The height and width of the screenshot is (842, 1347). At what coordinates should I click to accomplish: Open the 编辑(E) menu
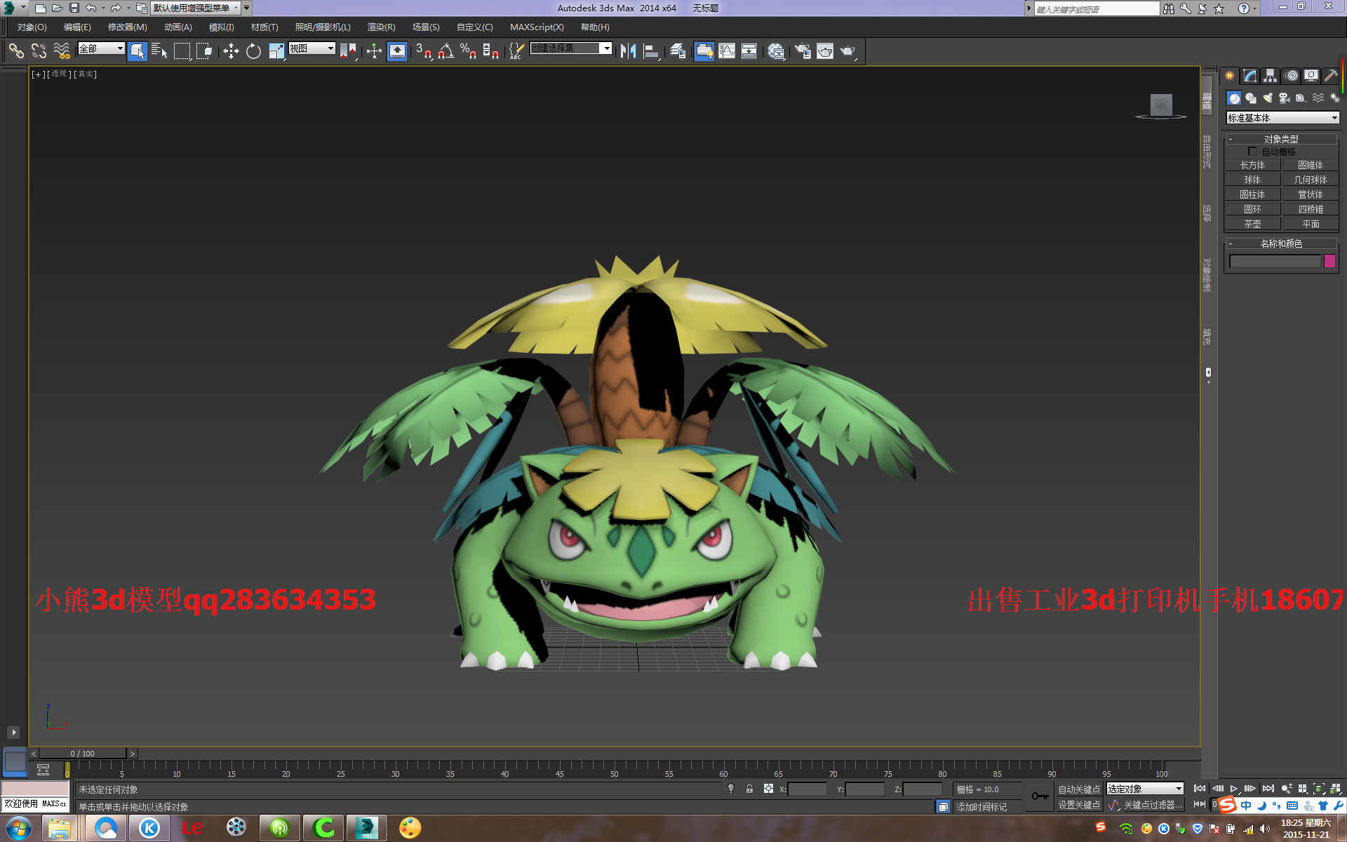click(77, 27)
